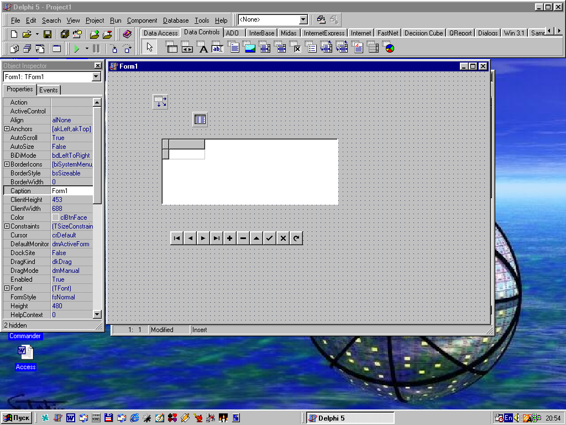Image resolution: width=566 pixels, height=425 pixels.
Task: Select the DBImage component in palette
Action: [249, 47]
